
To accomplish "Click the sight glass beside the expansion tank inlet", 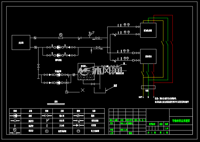I will click(74, 75).
